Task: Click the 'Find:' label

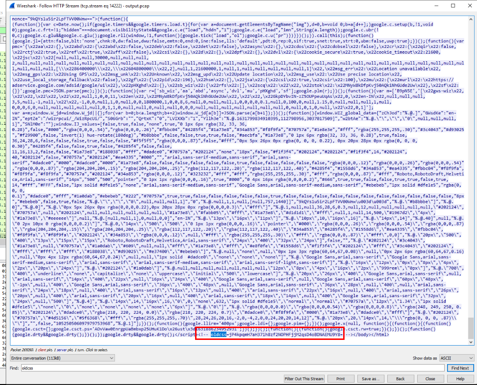Action: 14,368
